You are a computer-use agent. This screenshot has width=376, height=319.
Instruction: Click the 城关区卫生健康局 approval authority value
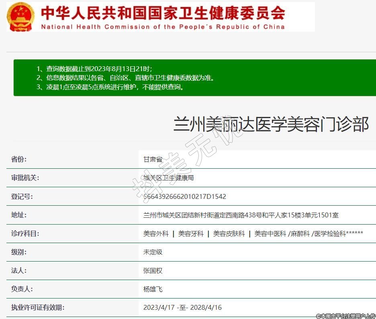point(168,178)
